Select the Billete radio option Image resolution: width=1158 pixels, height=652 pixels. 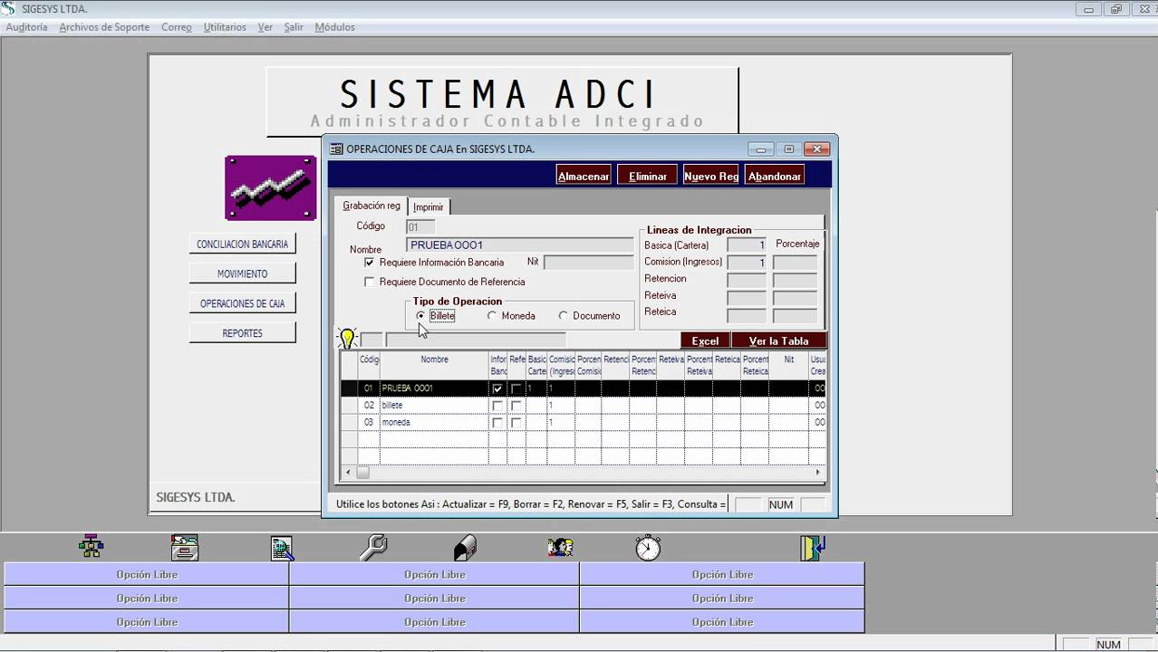point(420,315)
